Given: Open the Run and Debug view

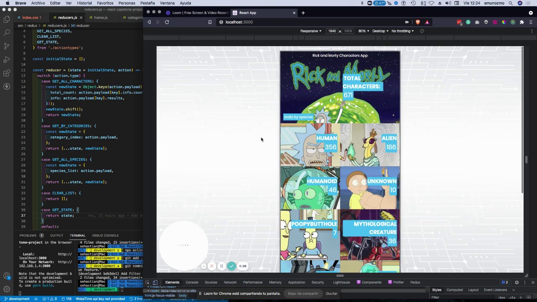Looking at the screenshot, I should 7,59.
